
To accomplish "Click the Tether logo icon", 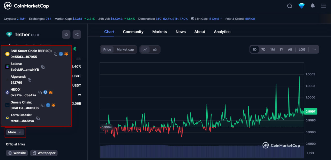I will pyautogui.click(x=9, y=34).
